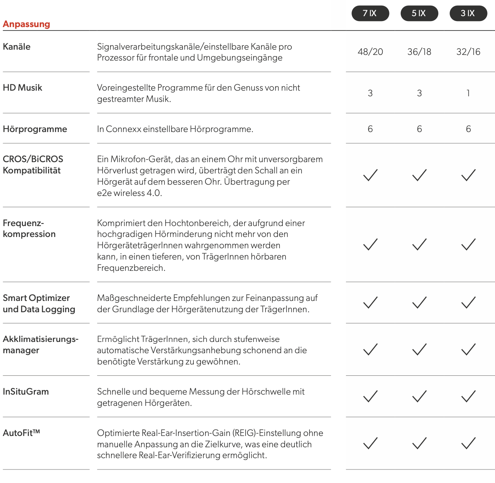The height and width of the screenshot is (483, 495).
Task: Click the InSituGram feature label
Action: (26, 392)
